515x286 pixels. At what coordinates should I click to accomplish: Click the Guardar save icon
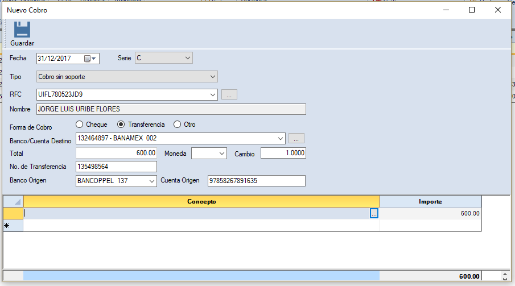22,30
